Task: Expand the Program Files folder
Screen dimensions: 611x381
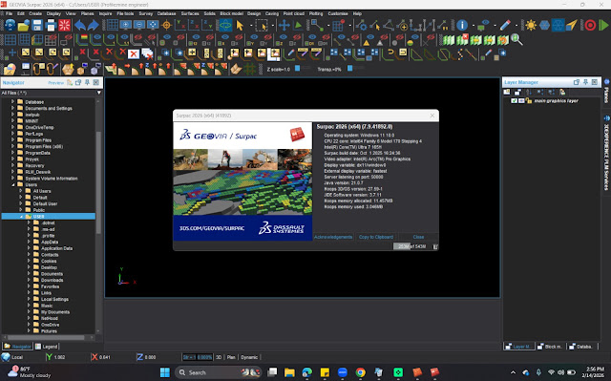Action: point(12,139)
